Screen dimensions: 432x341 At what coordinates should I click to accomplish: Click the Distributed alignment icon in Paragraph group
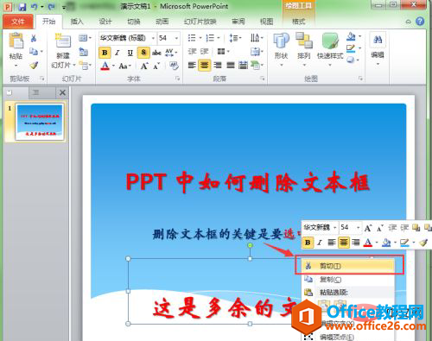[243, 66]
